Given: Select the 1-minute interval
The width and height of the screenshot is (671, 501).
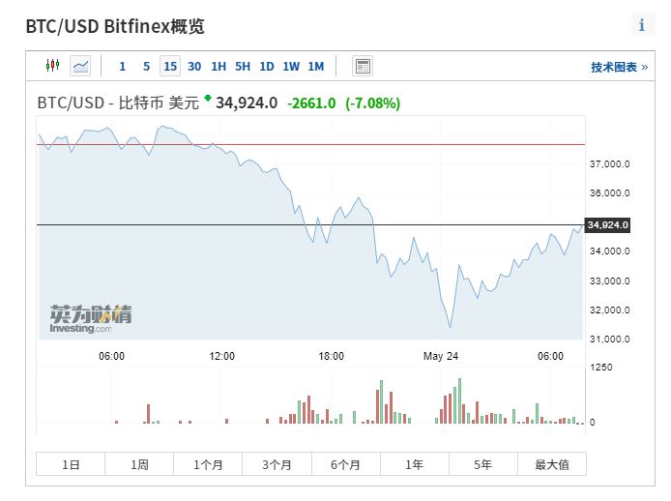Looking at the screenshot, I should tap(122, 66).
